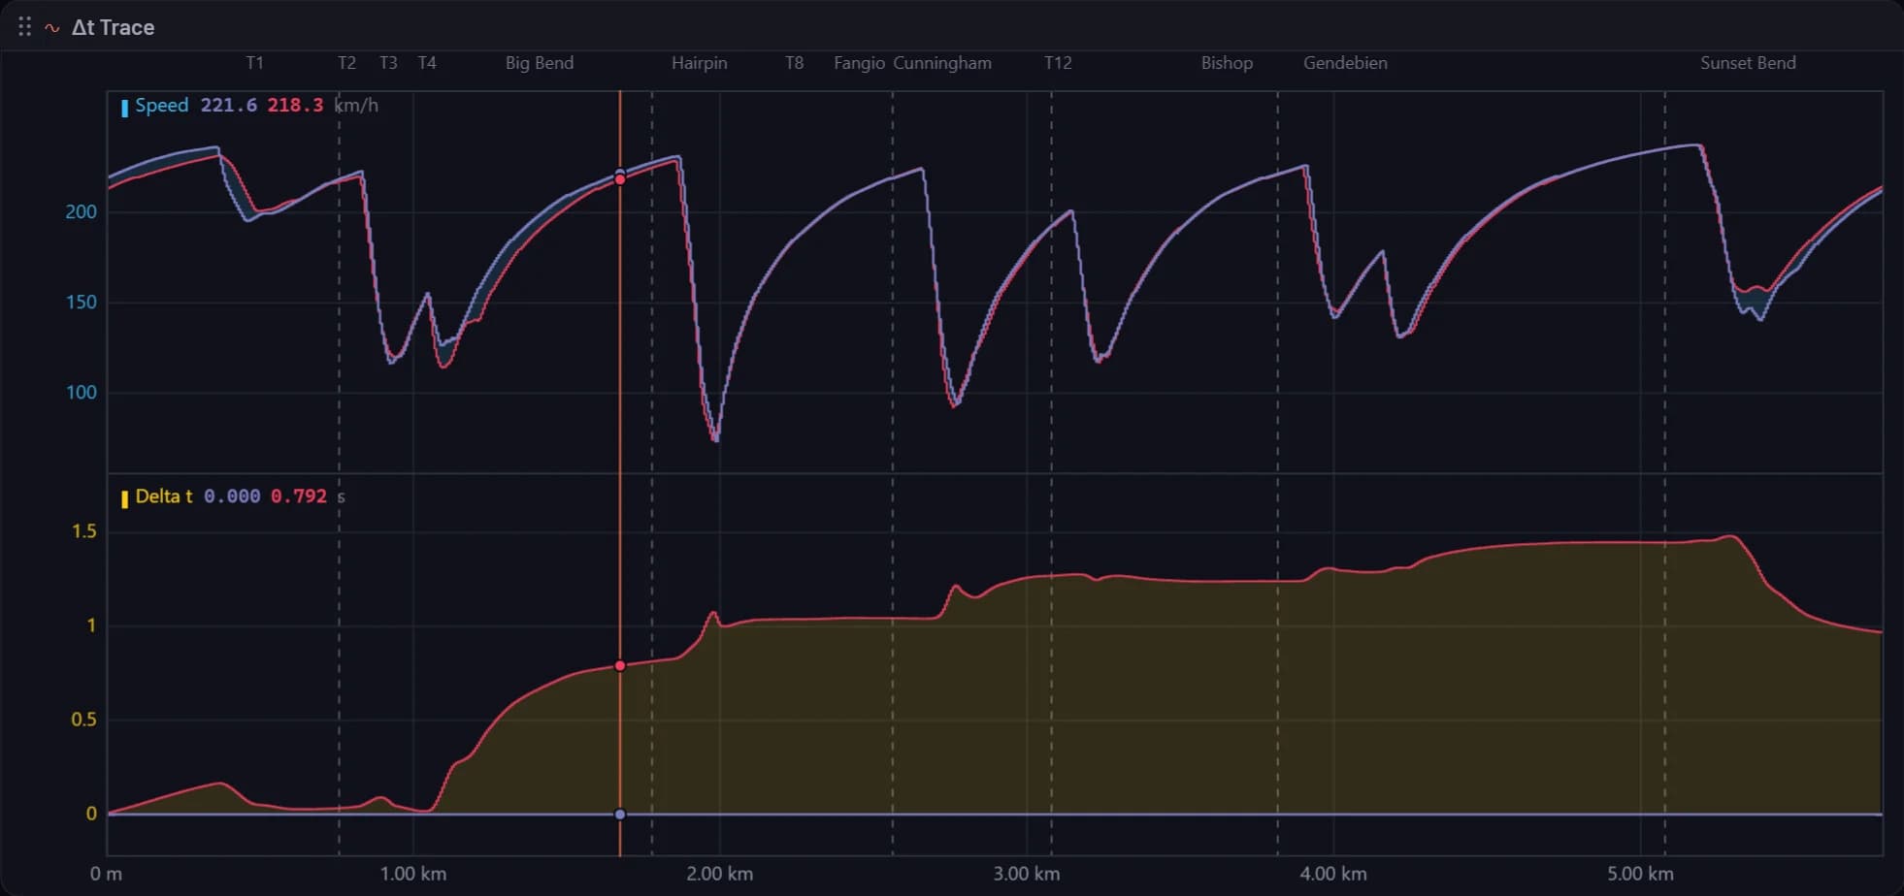This screenshot has width=1904, height=896.
Task: Select the T12 corner label
Action: click(x=1058, y=63)
